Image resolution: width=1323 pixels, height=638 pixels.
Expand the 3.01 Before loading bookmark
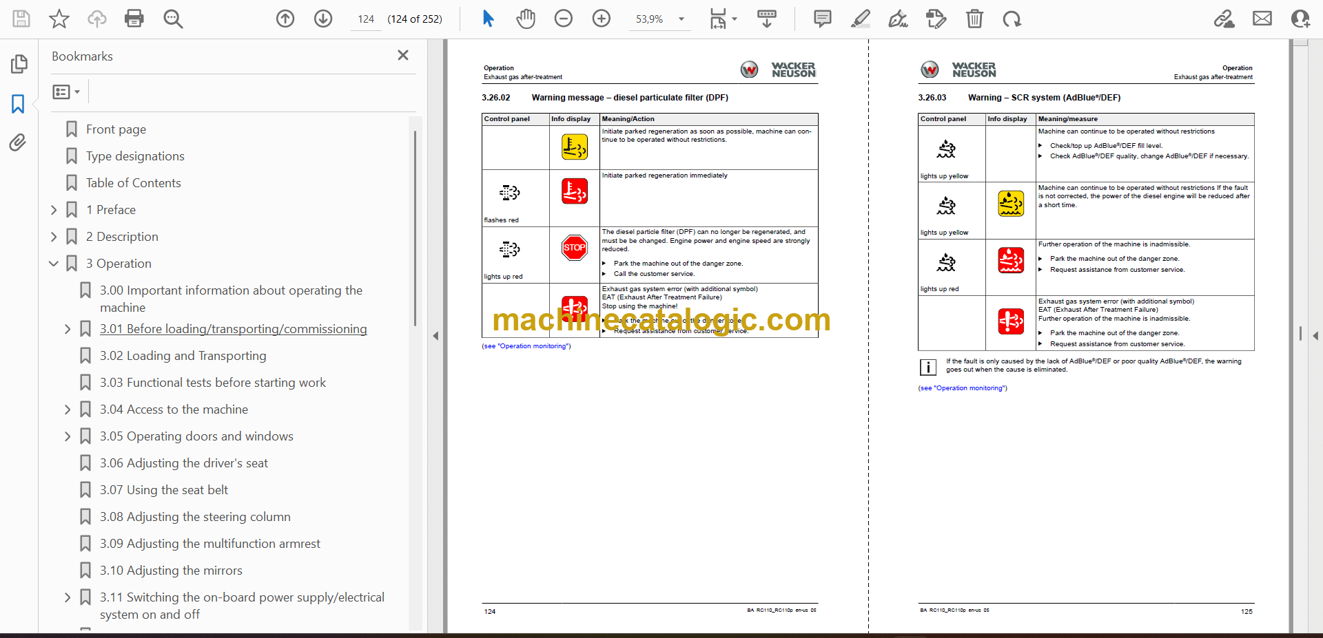(68, 329)
